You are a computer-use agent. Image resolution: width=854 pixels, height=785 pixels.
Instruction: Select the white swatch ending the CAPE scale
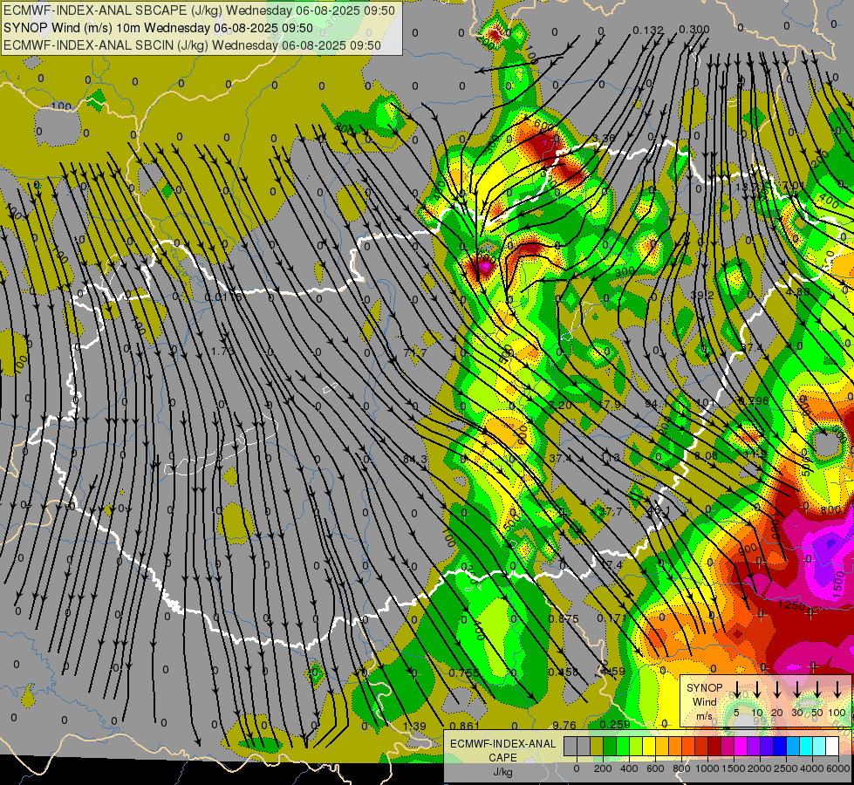831,746
